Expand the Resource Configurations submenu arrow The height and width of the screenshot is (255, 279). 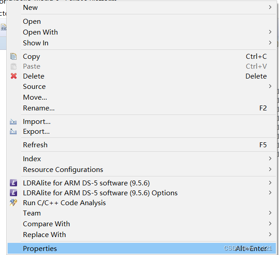point(270,170)
